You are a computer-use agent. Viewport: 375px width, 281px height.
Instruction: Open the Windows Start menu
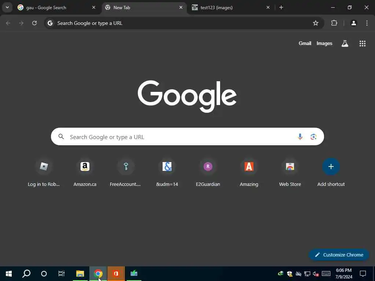point(9,274)
